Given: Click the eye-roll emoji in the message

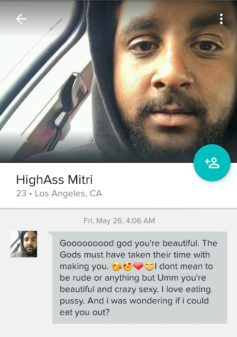Looking at the screenshot, I should [x=149, y=266].
